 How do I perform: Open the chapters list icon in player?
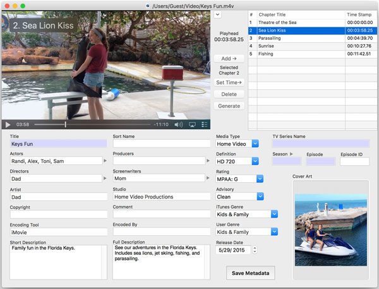pos(203,125)
